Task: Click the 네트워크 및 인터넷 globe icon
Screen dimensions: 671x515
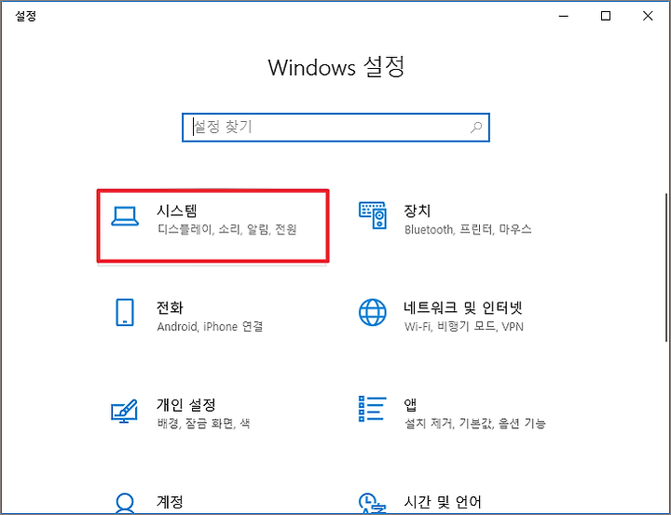Action: [x=372, y=312]
